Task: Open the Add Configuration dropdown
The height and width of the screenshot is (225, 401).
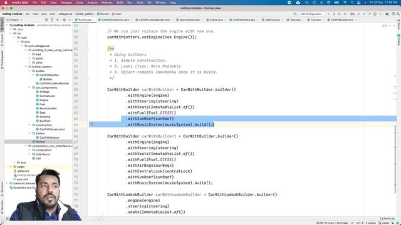Action: pos(311,14)
